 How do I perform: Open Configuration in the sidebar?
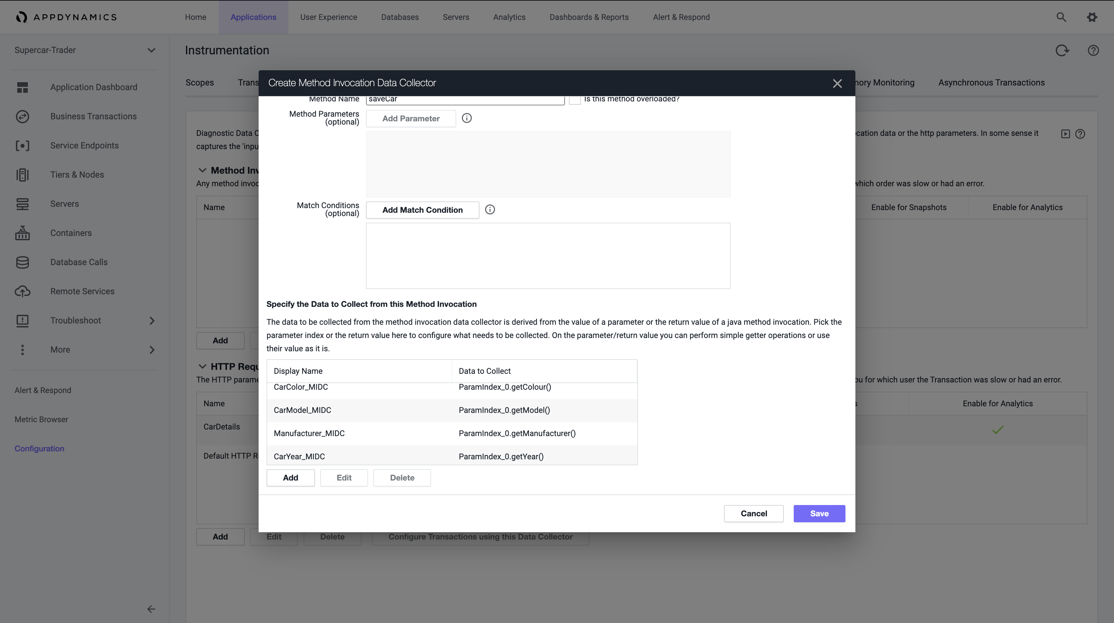point(39,449)
